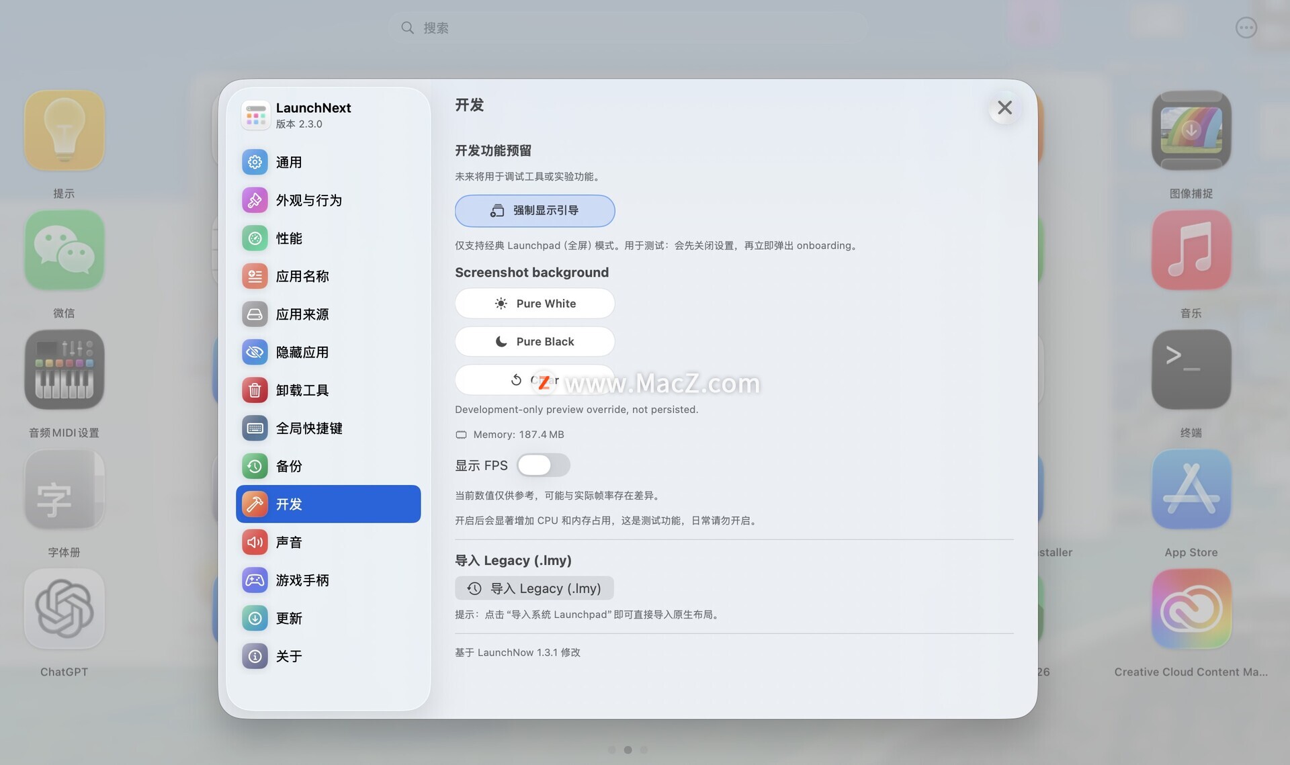
Task: Click the 性能 performance gauge icon
Action: tap(255, 238)
